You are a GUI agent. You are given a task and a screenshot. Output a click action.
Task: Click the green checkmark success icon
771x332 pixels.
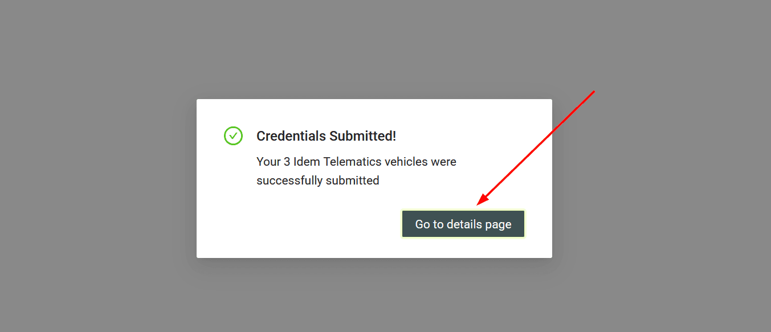(233, 136)
